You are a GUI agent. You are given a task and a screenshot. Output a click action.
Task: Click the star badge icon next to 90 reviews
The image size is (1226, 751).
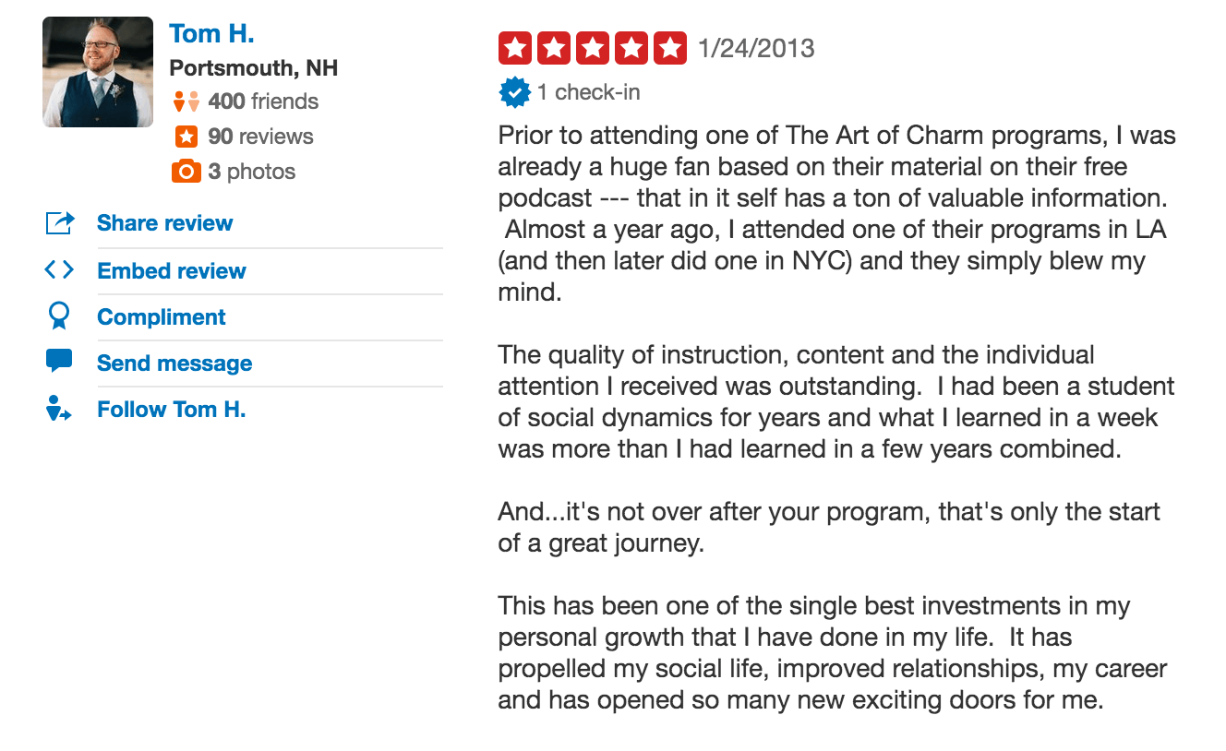click(185, 136)
